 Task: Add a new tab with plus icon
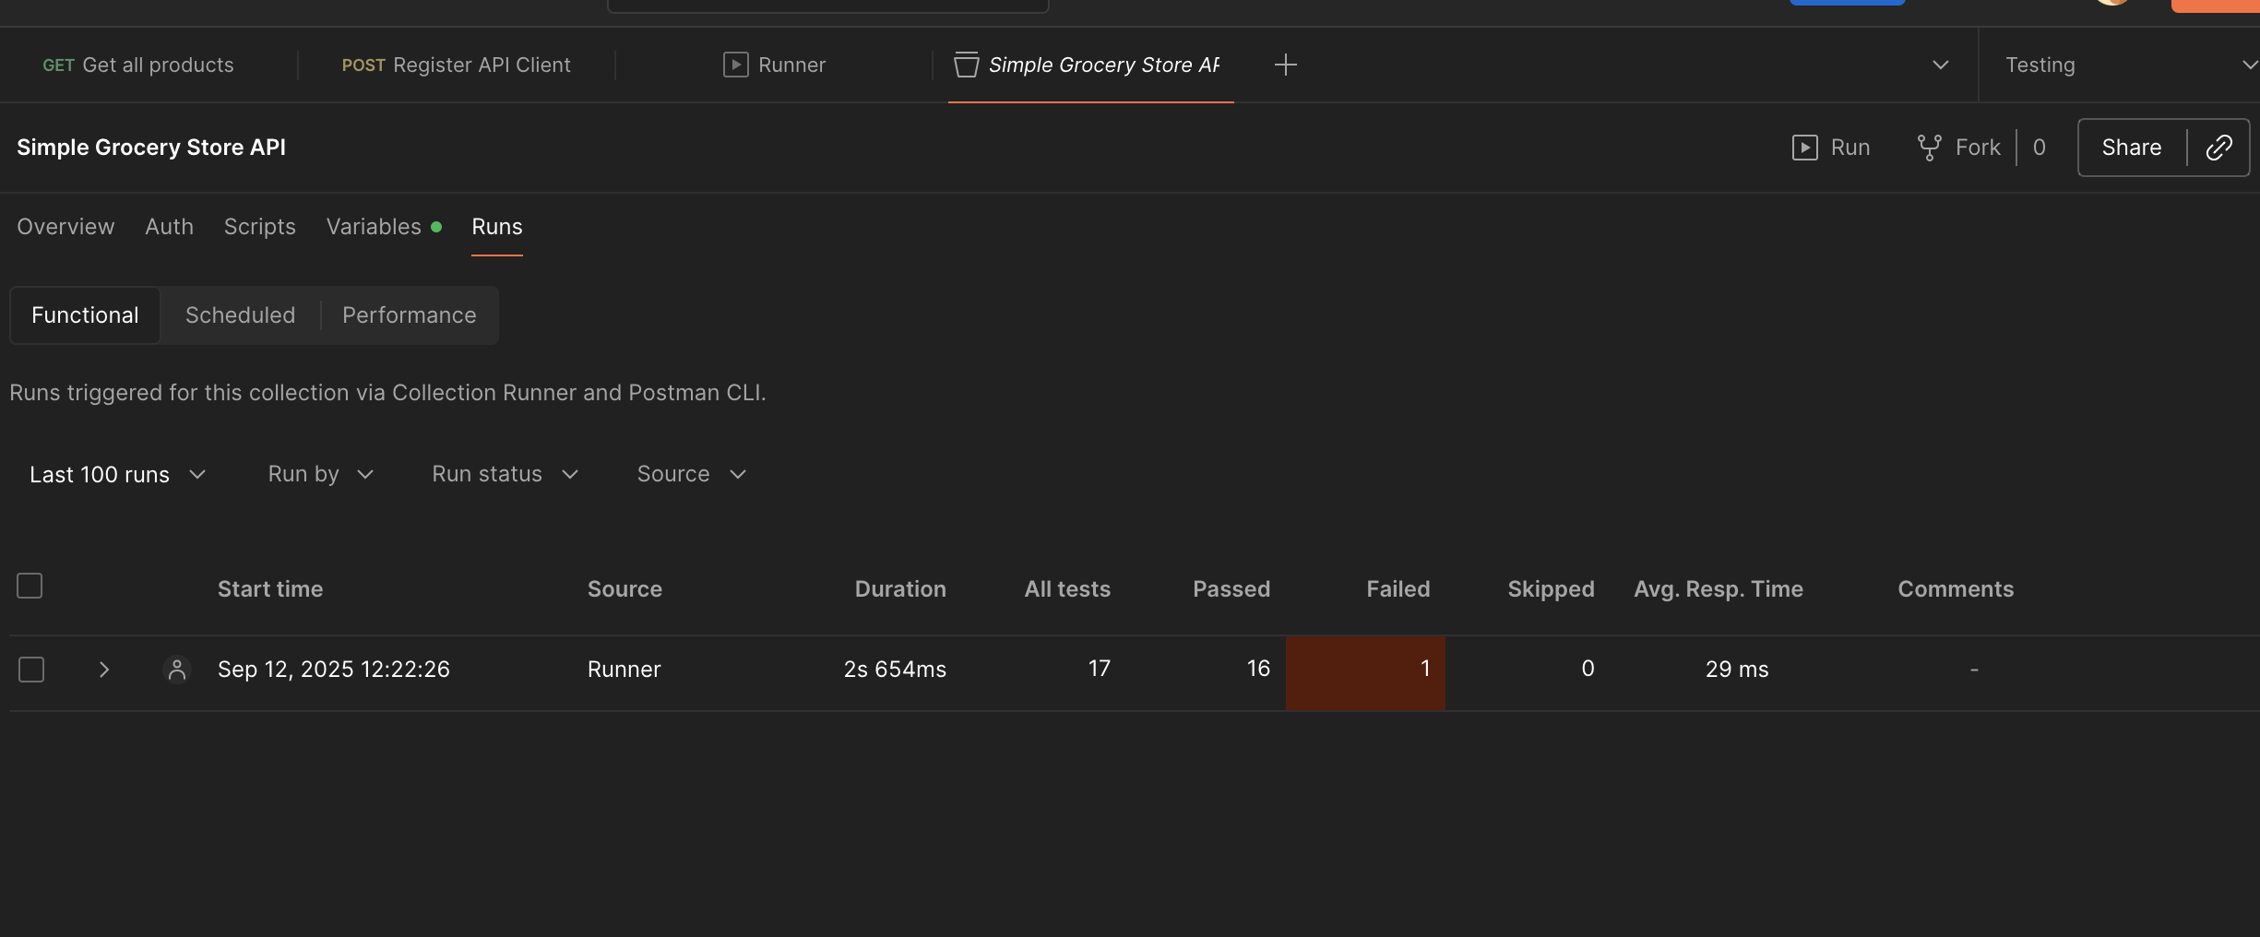(1285, 65)
